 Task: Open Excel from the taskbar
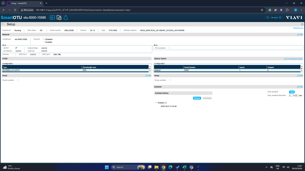[x=185, y=167]
